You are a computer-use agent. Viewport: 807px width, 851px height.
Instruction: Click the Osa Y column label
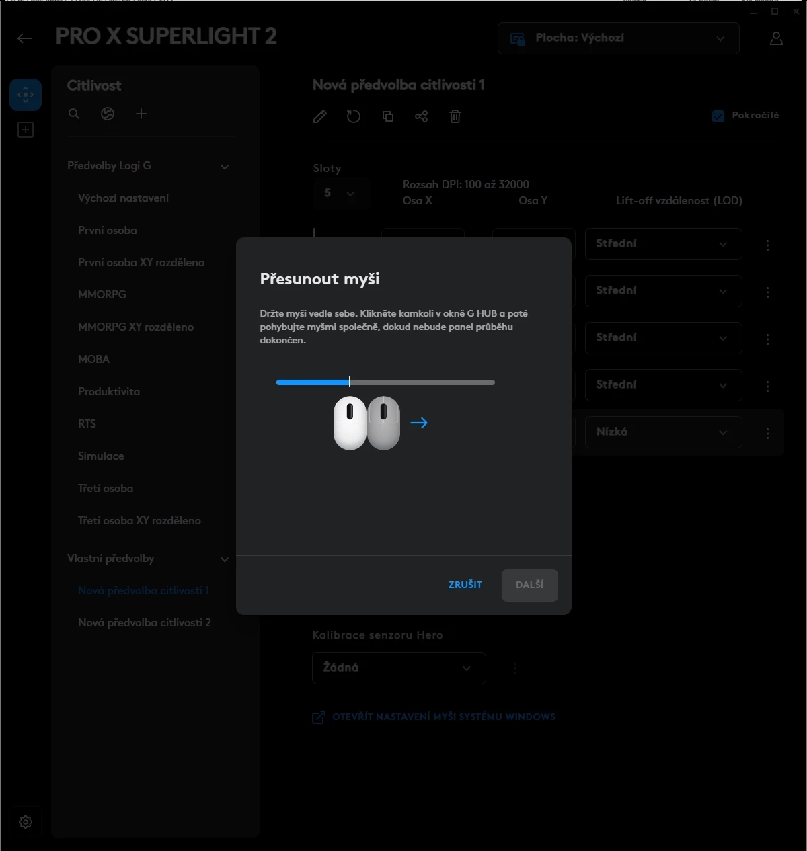pyautogui.click(x=533, y=200)
